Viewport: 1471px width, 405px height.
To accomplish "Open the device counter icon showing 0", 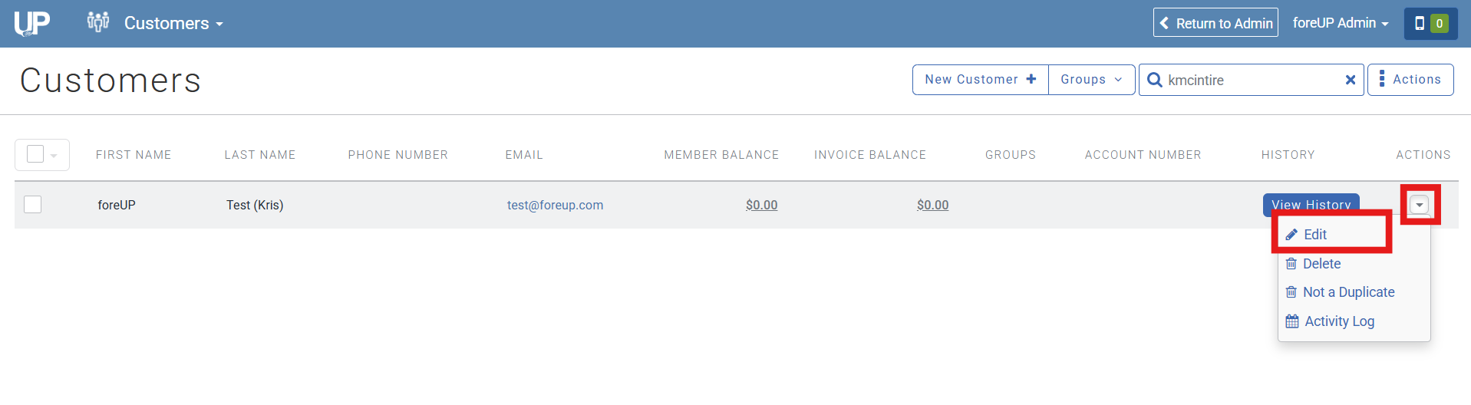I will tap(1430, 24).
